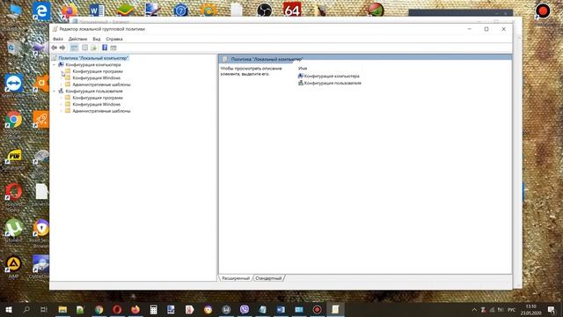
Task: Click the РУС language indicator
Action: point(512,310)
